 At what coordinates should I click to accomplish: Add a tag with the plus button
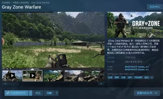152,78
